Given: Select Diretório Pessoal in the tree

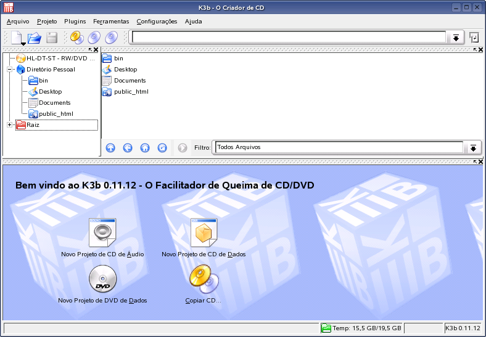Looking at the screenshot, I should (x=46, y=70).
